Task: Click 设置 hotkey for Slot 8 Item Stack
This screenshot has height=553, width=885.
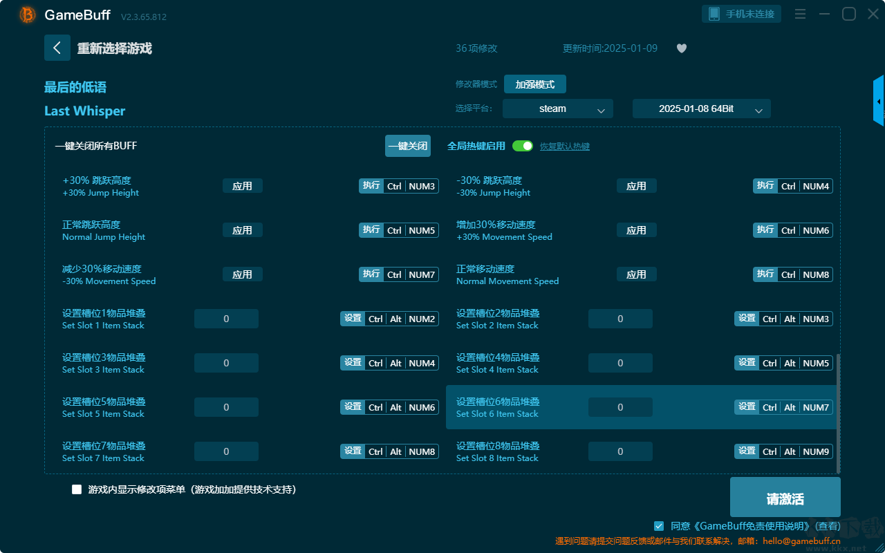Action: (x=747, y=451)
